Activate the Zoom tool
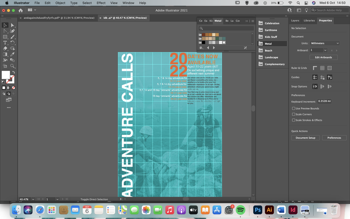This screenshot has width=350, height=219. click(13, 66)
